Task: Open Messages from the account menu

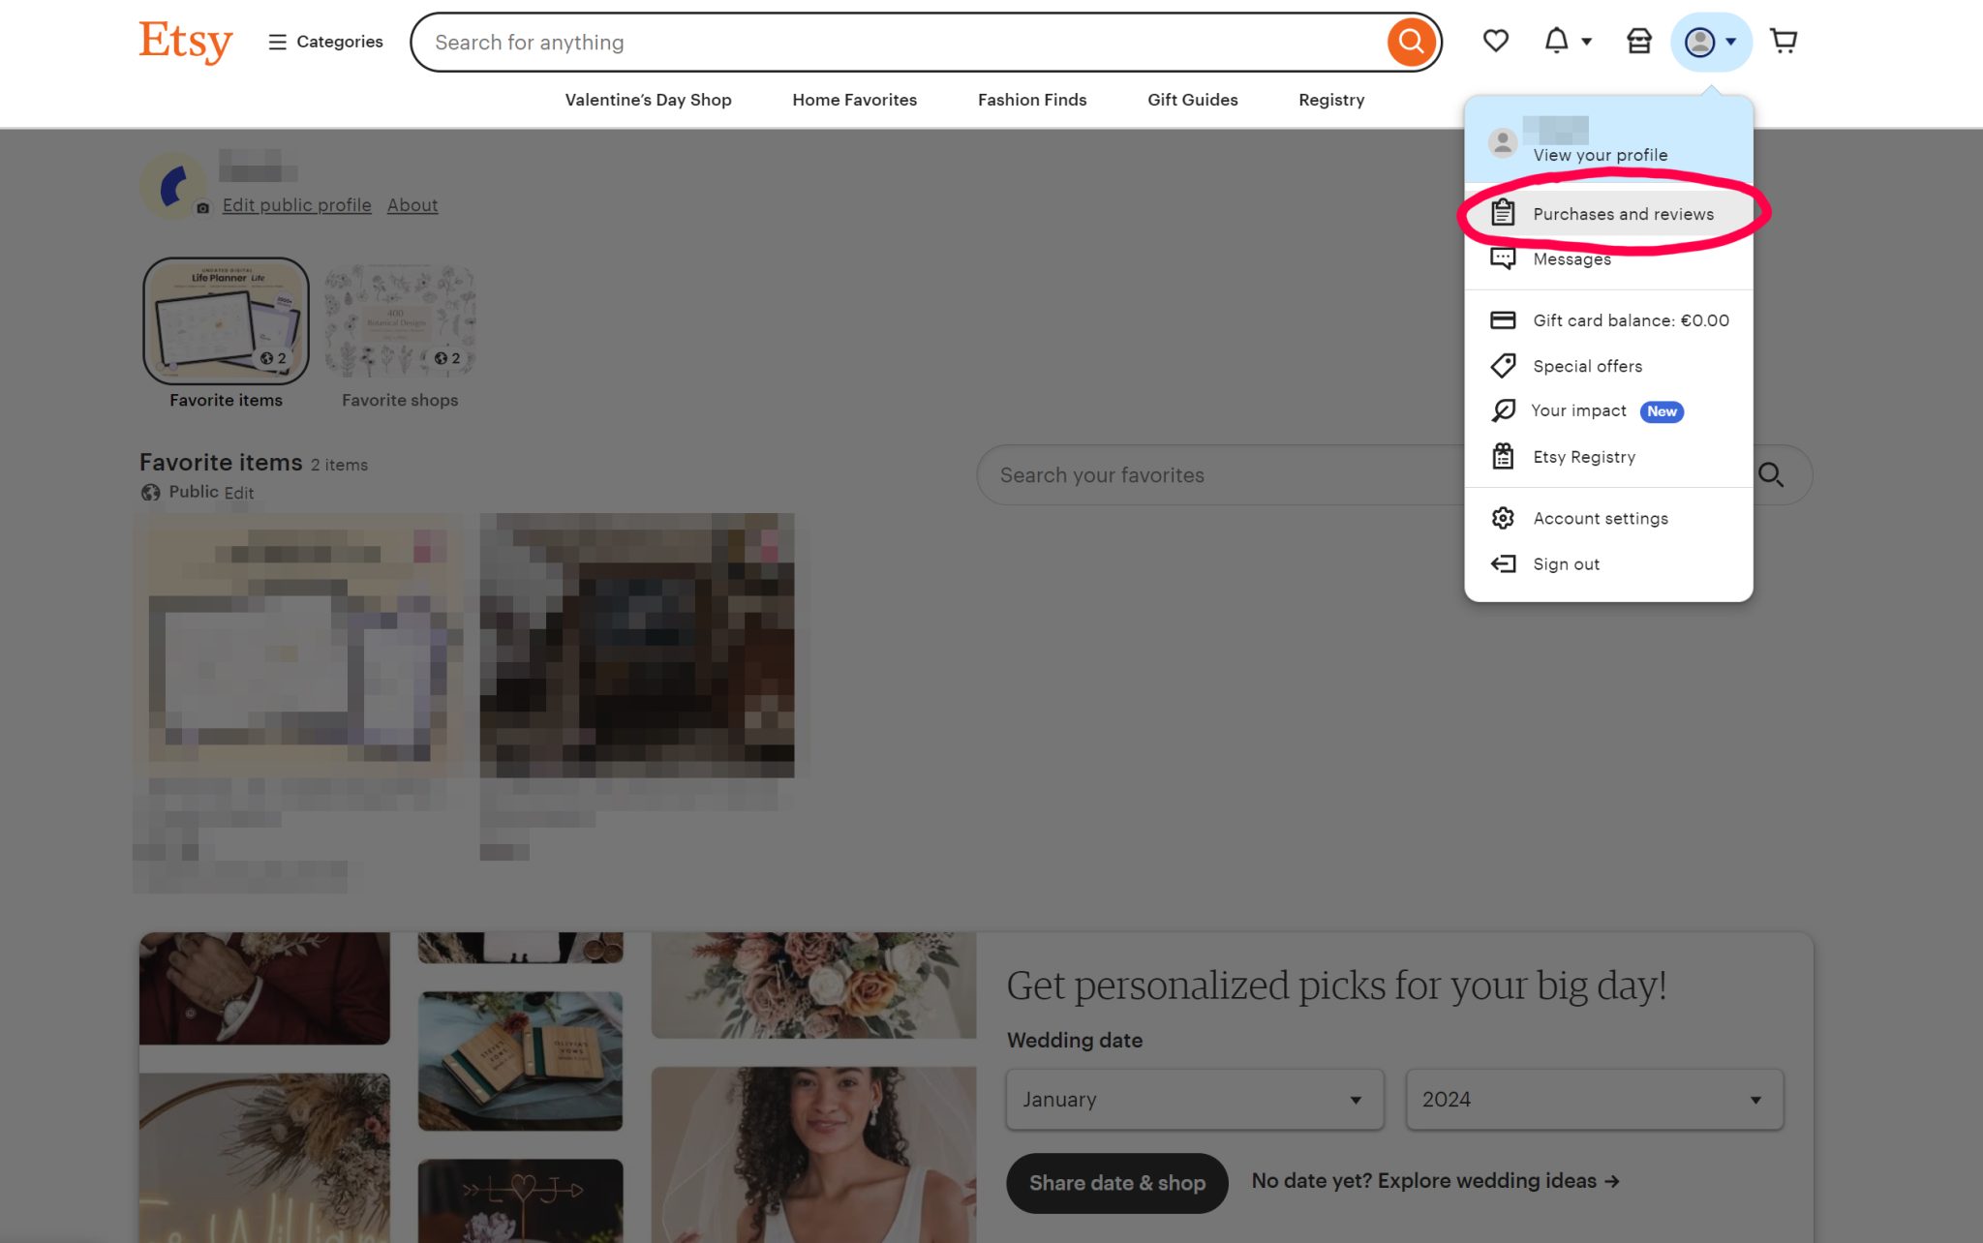Action: tap(1572, 258)
